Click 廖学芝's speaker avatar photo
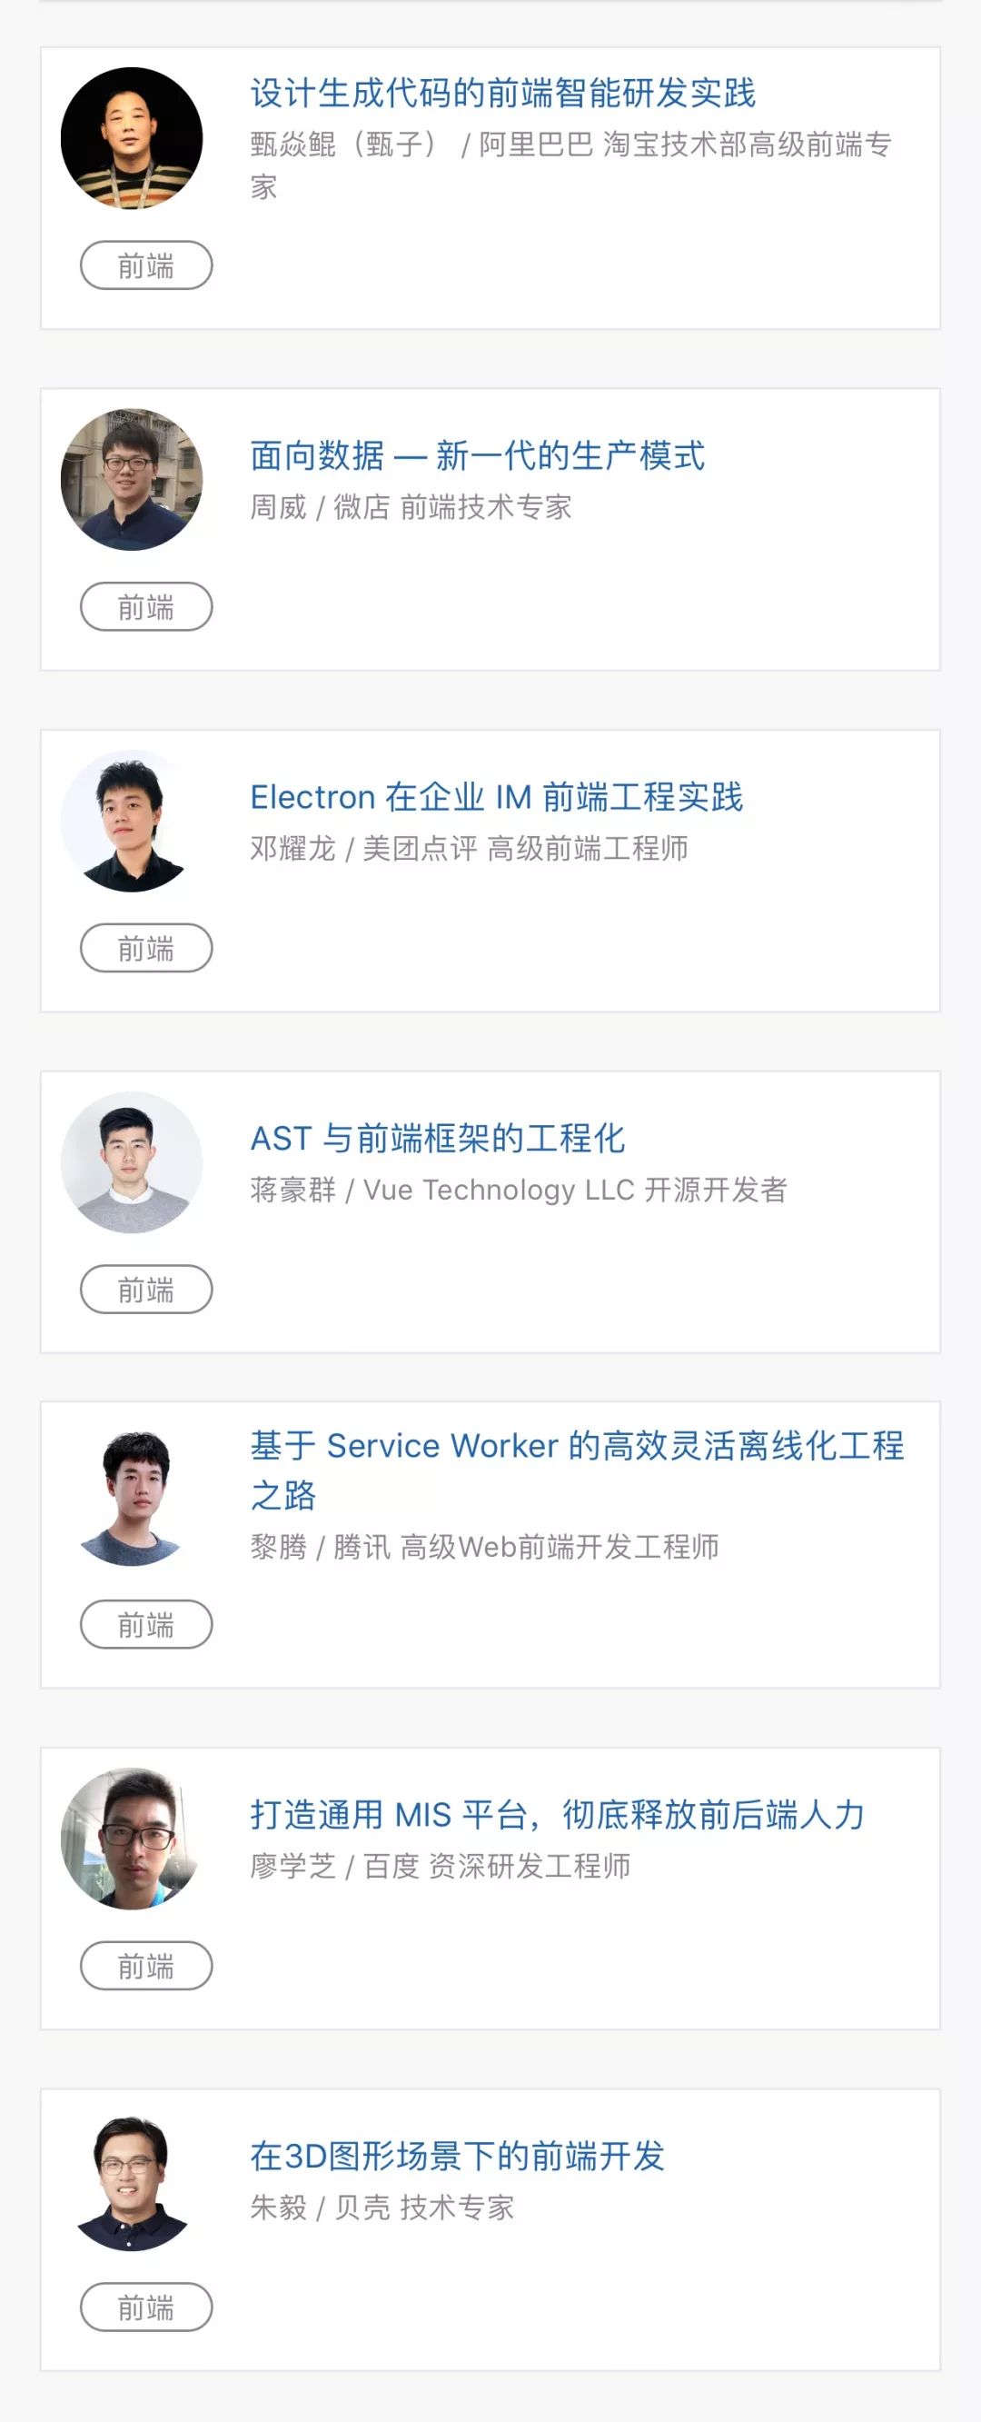The width and height of the screenshot is (981, 2422). coord(132,1839)
